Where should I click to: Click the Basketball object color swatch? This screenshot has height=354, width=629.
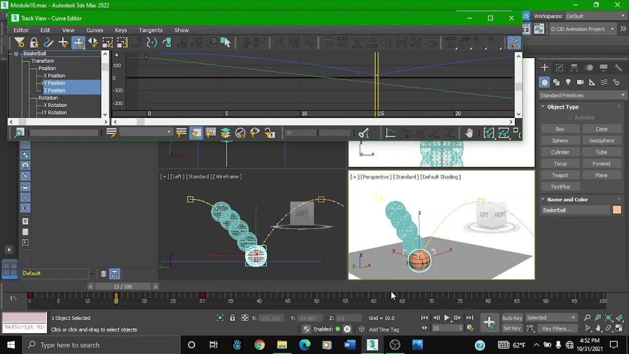[x=617, y=210]
